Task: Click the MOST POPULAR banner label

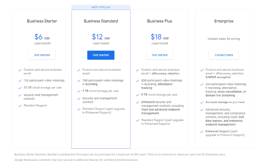Action: (101, 7)
